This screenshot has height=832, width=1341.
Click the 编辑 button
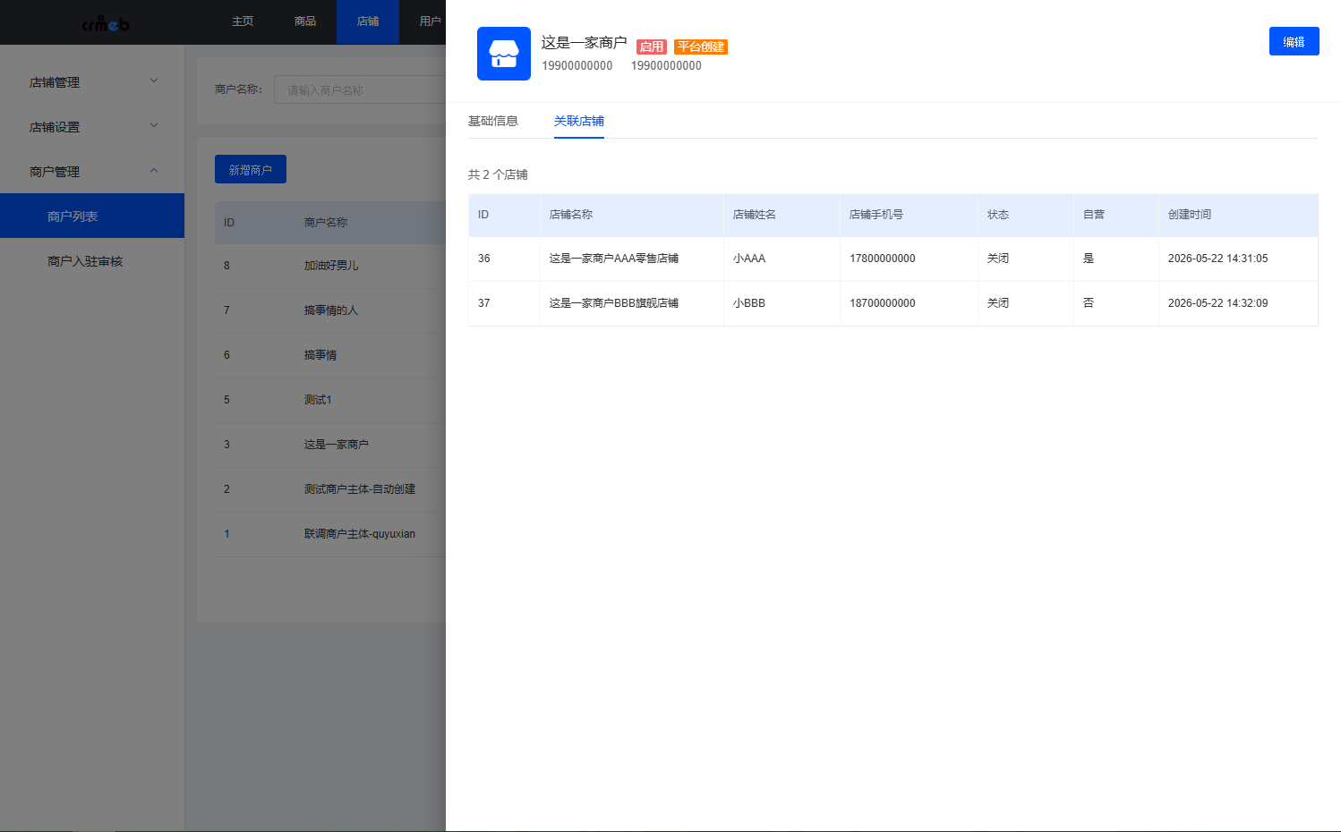[x=1294, y=41]
